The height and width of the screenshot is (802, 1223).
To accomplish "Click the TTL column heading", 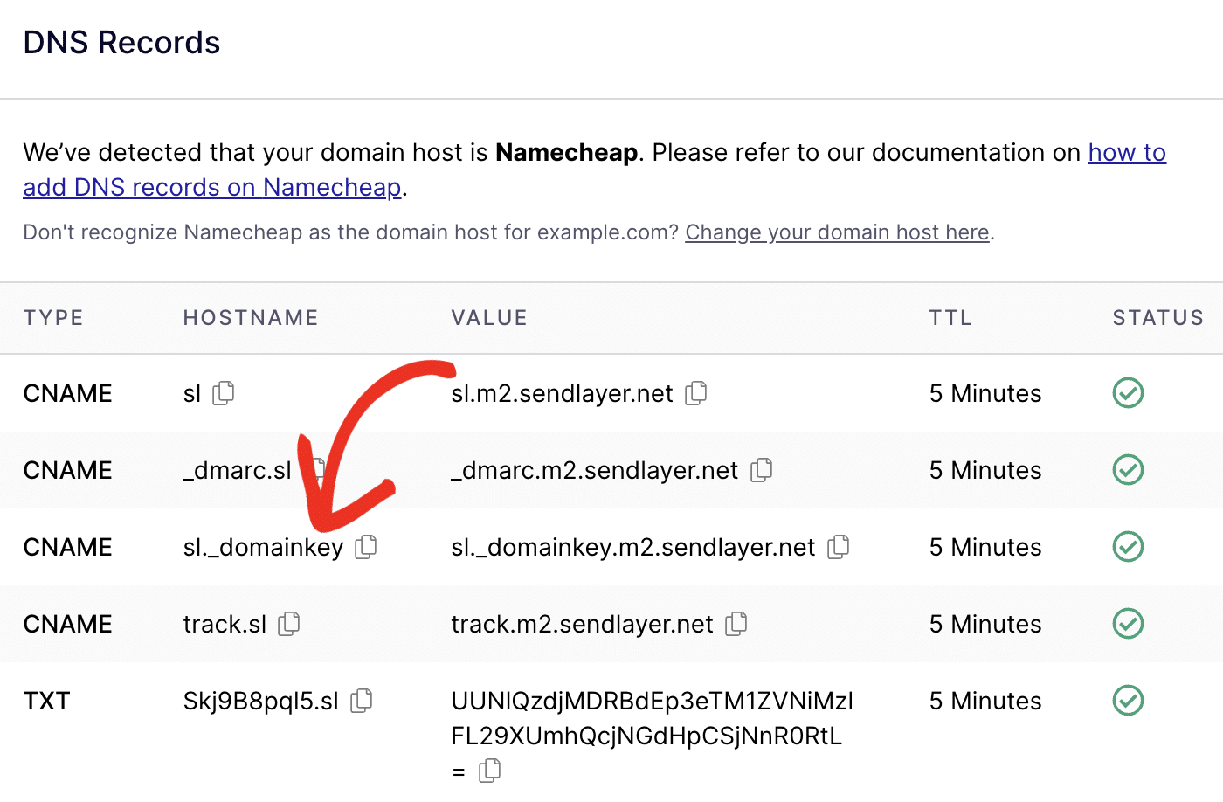I will [x=950, y=318].
